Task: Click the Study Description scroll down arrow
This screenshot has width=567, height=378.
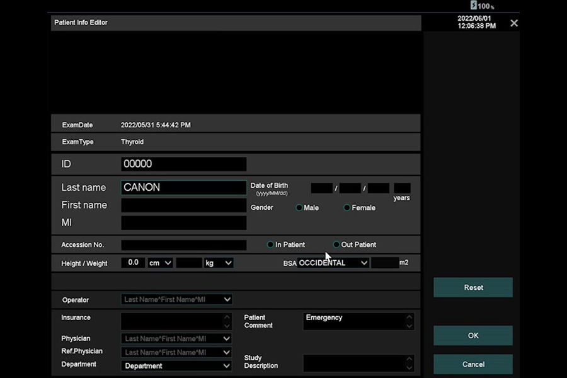Action: click(409, 367)
